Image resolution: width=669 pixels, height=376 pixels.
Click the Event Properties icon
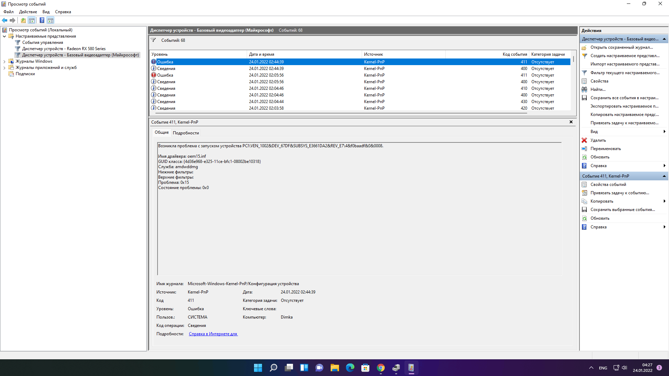pos(584,185)
